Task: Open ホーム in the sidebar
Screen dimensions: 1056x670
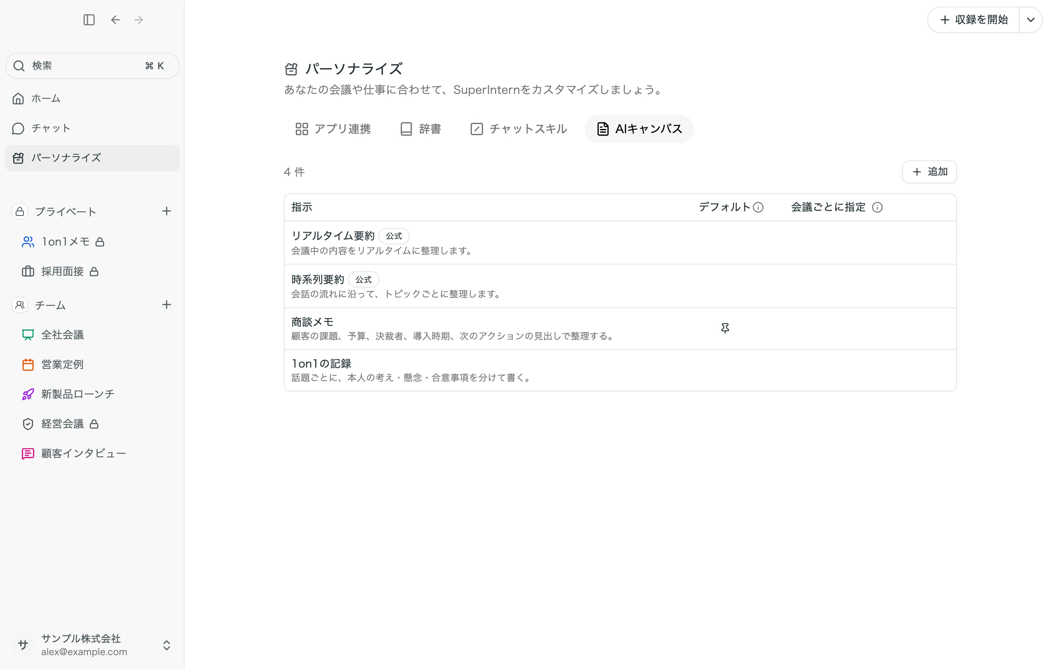Action: point(92,98)
